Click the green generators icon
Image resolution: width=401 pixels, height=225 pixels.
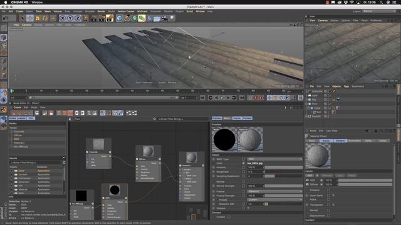pyautogui.click(x=135, y=18)
